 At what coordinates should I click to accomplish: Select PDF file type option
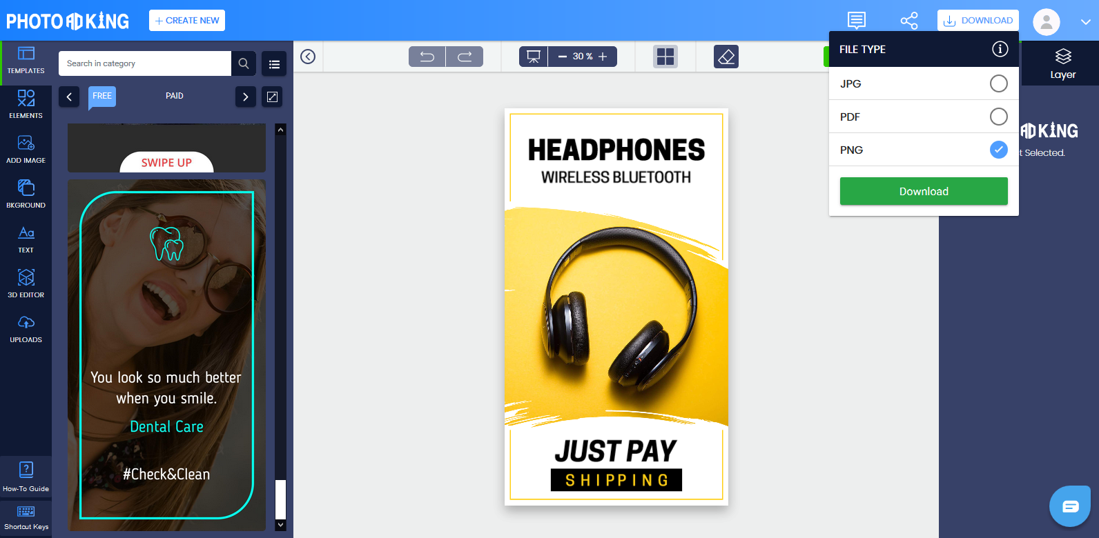click(998, 117)
